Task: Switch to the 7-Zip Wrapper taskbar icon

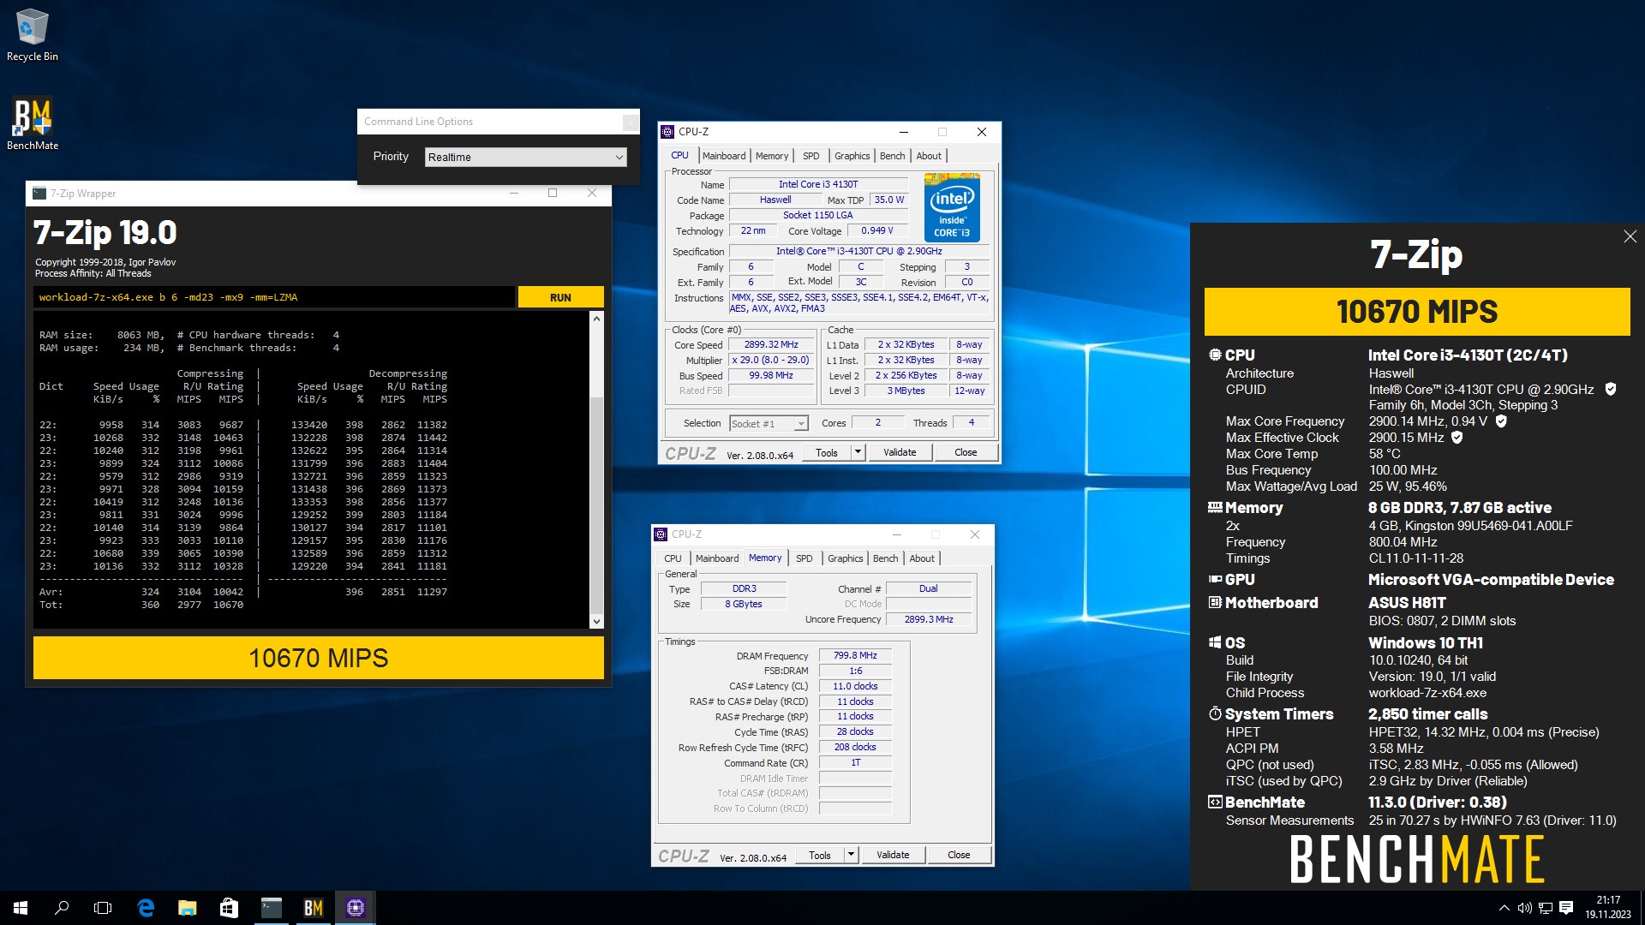Action: click(271, 908)
